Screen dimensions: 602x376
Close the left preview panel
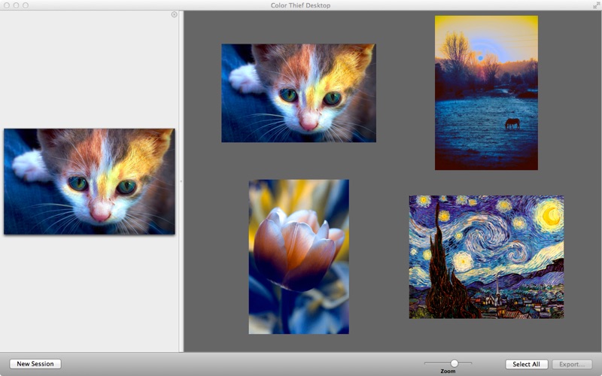[175, 14]
